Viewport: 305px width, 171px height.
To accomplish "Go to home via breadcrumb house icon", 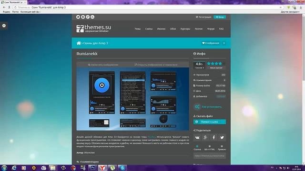I will (x=79, y=43).
